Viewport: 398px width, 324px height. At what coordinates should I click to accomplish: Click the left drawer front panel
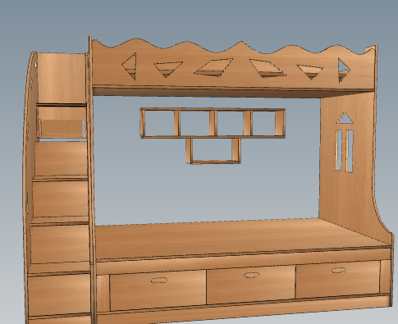(x=158, y=290)
